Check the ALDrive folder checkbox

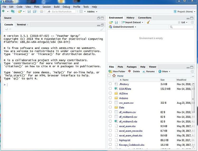[110, 93]
